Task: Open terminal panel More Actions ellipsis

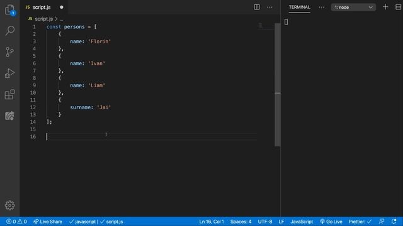Action: click(x=322, y=7)
